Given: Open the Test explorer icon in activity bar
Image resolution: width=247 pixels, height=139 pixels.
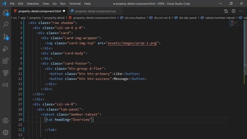Looking at the screenshot, I should (5, 73).
